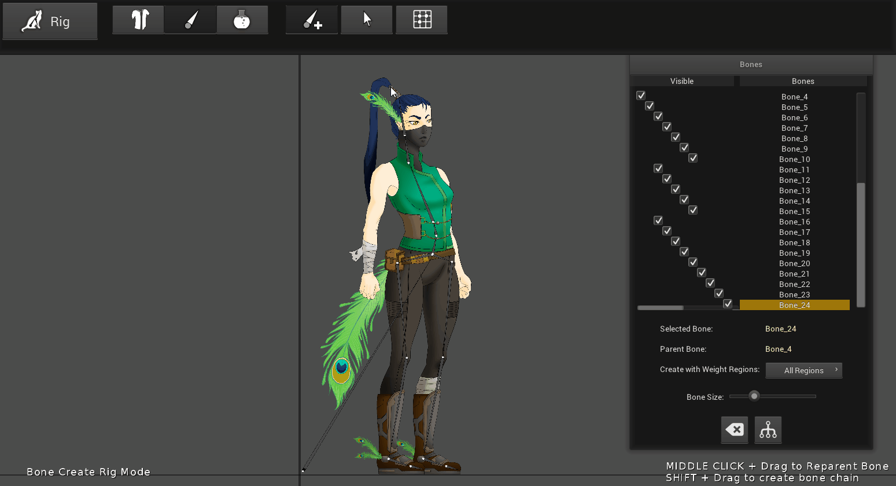
Task: Click the bone hierarchy tree icon
Action: tap(768, 430)
